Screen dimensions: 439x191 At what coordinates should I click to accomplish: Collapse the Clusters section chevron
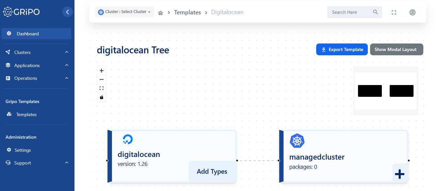pos(67,52)
